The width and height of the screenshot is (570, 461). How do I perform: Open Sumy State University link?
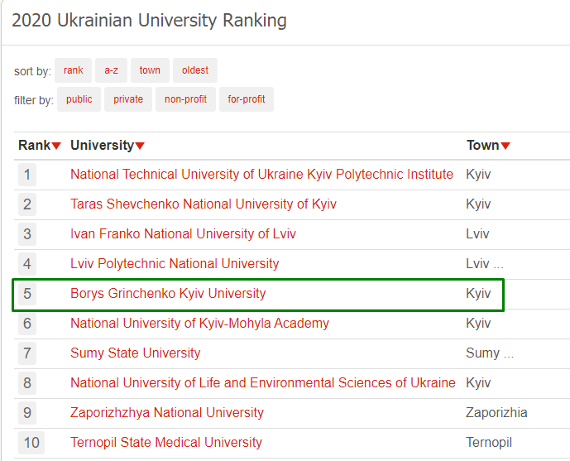coord(136,353)
